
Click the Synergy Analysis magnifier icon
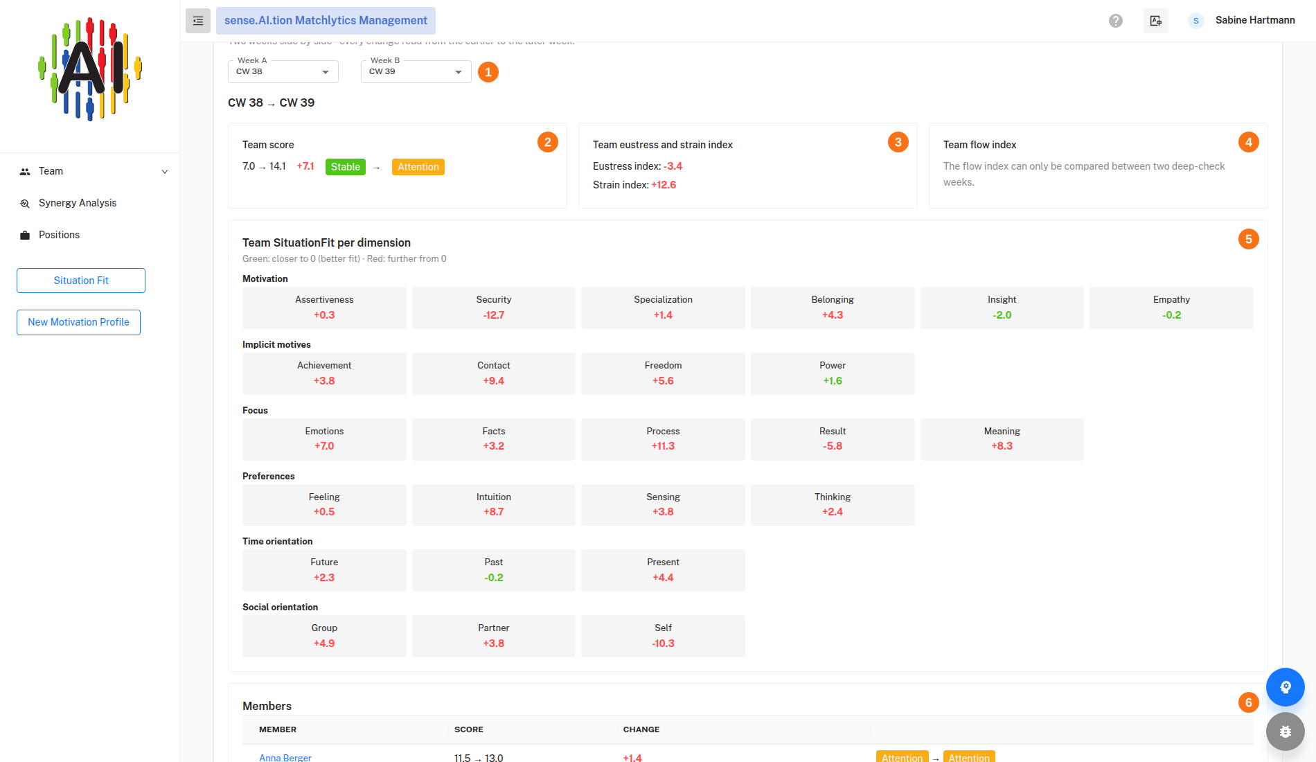pos(25,204)
